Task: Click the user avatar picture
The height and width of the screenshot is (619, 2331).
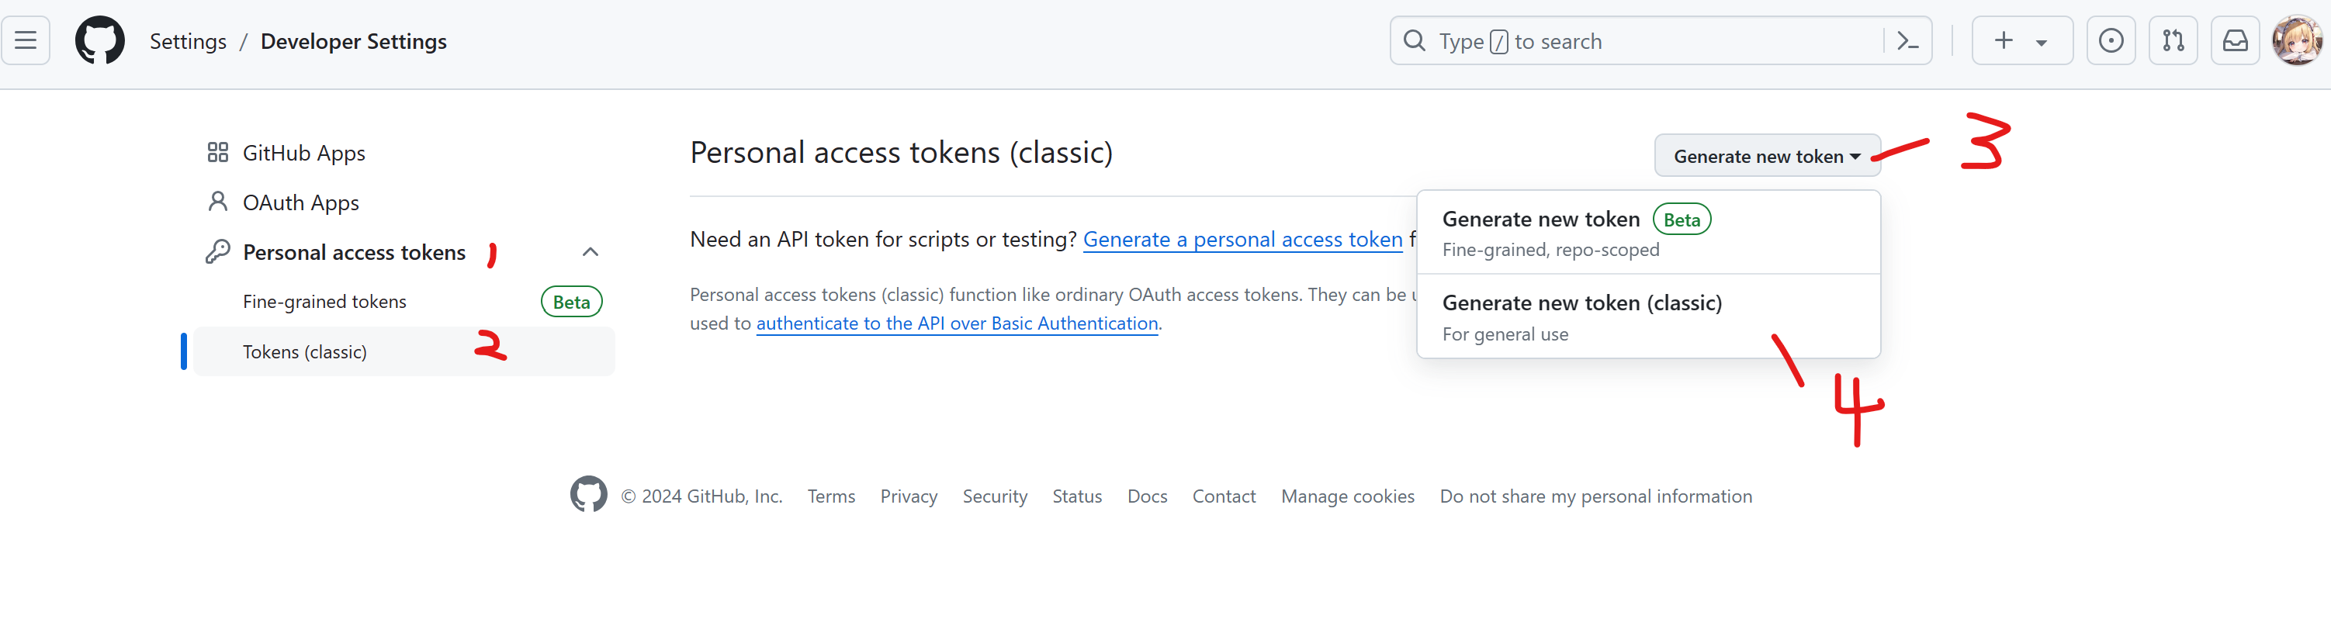Action: 2297,40
